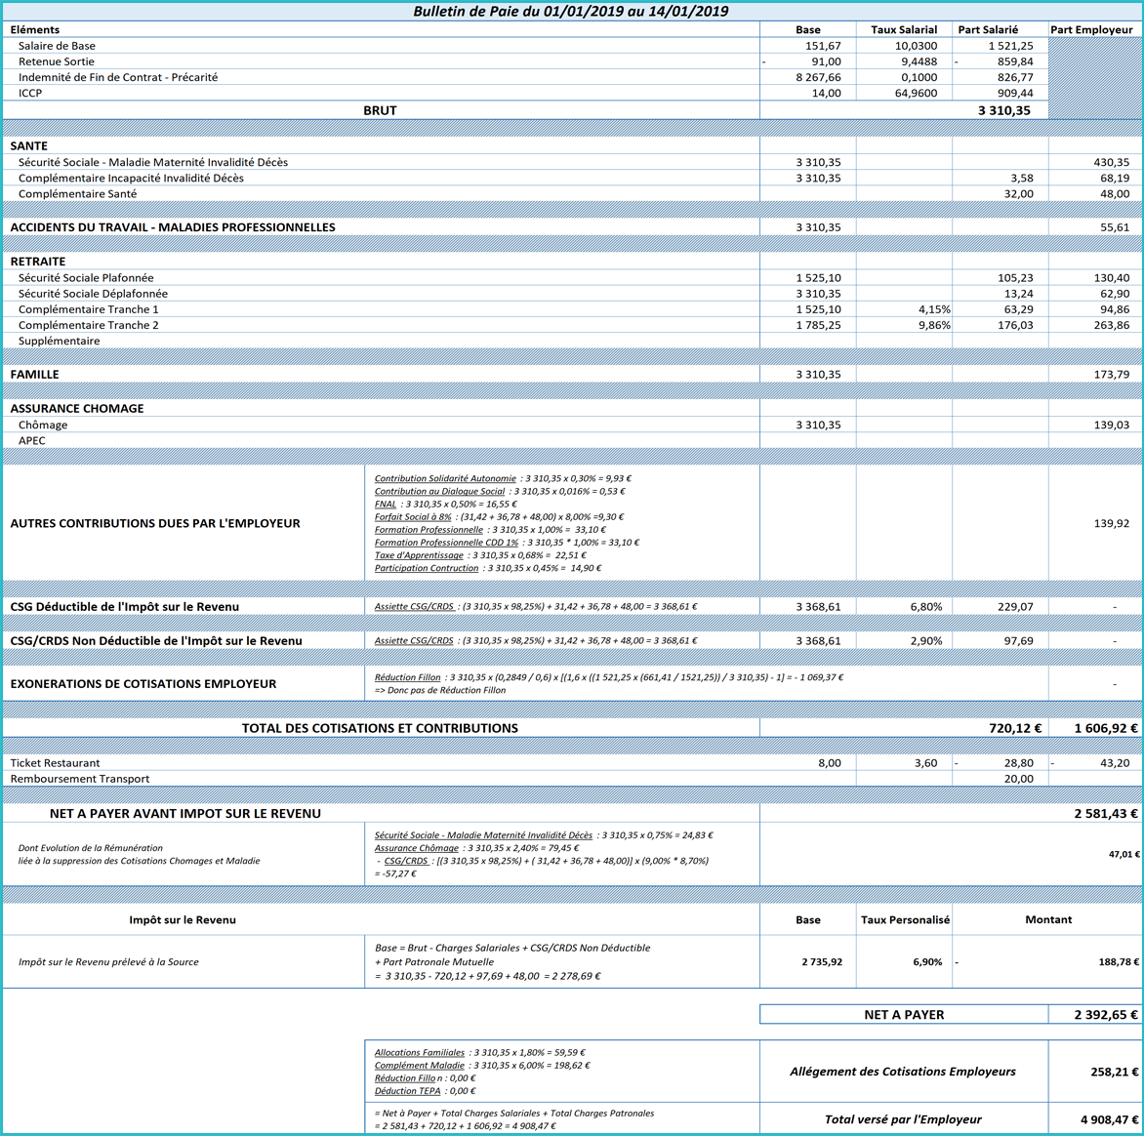Click the Taux Personalisé value 6,90%
Screen dimensions: 1144x1136
pos(927,961)
